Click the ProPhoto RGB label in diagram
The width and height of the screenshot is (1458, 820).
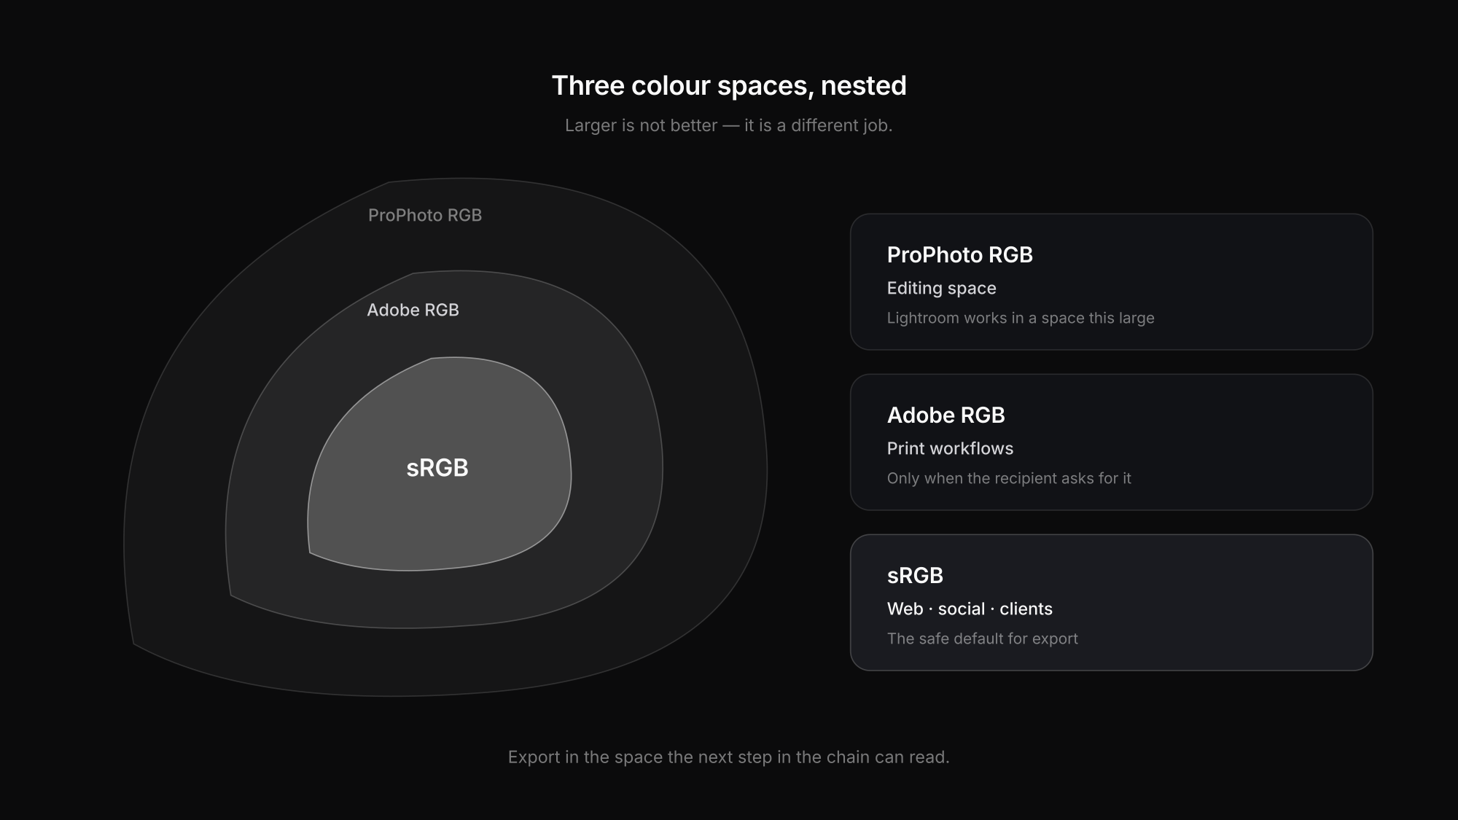(425, 215)
